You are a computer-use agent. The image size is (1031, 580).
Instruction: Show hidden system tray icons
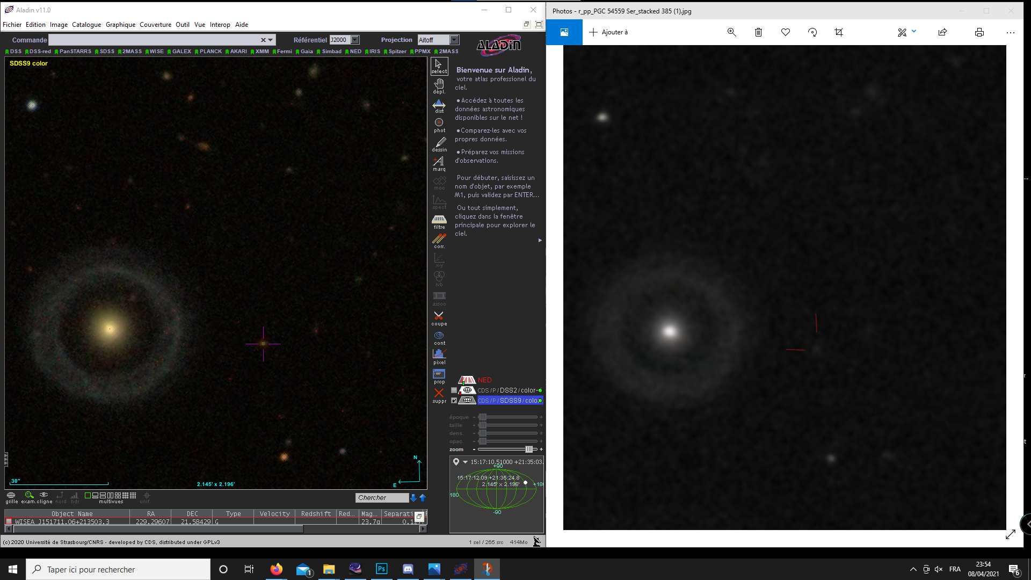(x=913, y=569)
